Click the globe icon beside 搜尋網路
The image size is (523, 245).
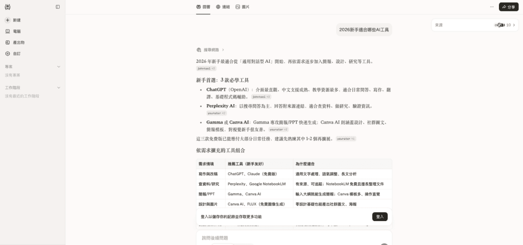[x=199, y=50]
